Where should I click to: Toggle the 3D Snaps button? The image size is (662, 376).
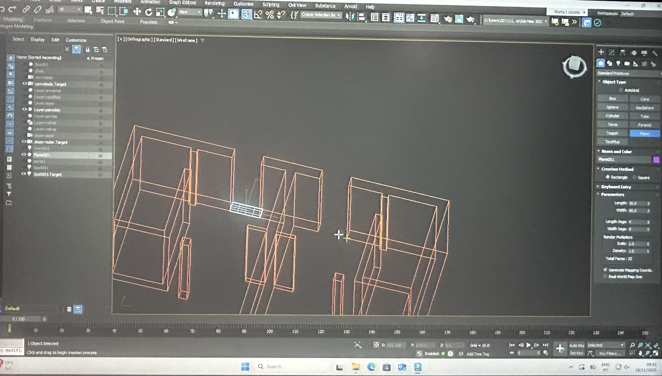click(247, 14)
